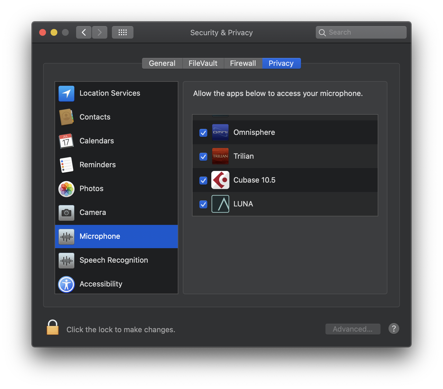The height and width of the screenshot is (389, 443).
Task: Go forward with the right chevron button
Action: point(100,32)
